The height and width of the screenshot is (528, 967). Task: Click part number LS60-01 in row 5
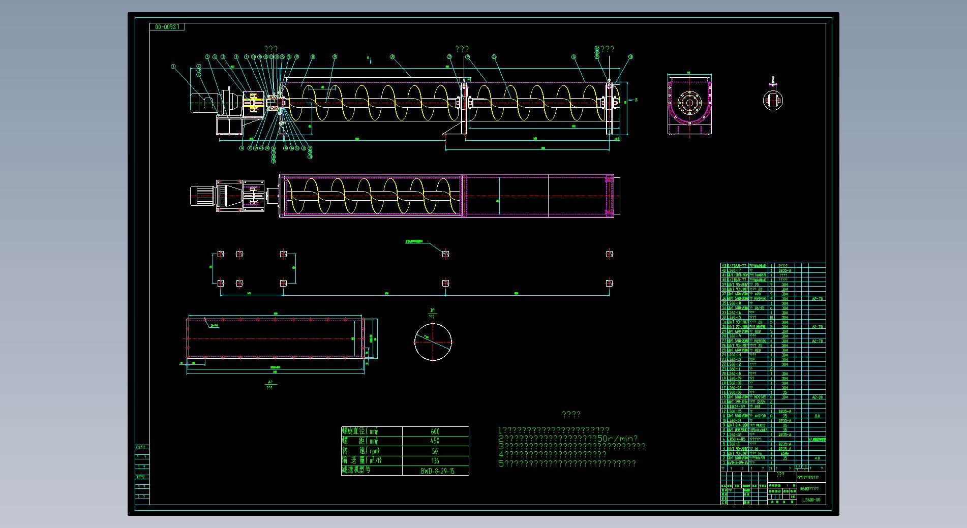click(x=734, y=444)
